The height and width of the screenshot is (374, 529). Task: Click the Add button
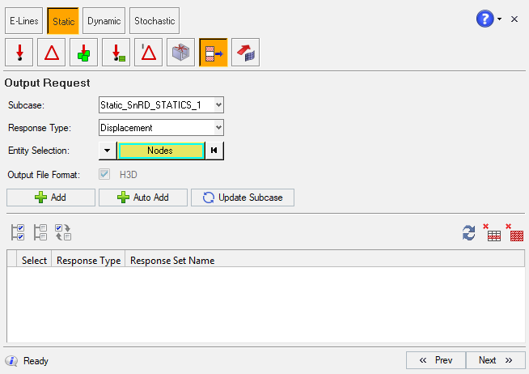click(x=51, y=198)
